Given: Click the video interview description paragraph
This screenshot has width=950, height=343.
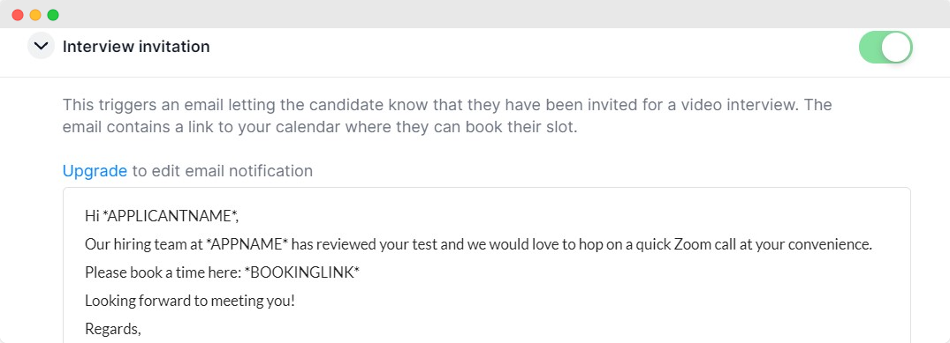Looking at the screenshot, I should 447,116.
